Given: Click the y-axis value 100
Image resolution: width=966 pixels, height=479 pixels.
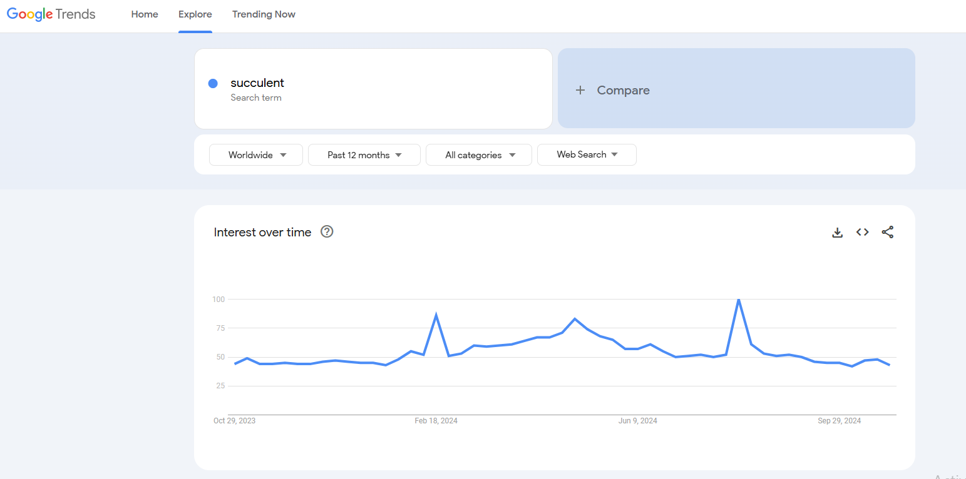Looking at the screenshot, I should [218, 300].
